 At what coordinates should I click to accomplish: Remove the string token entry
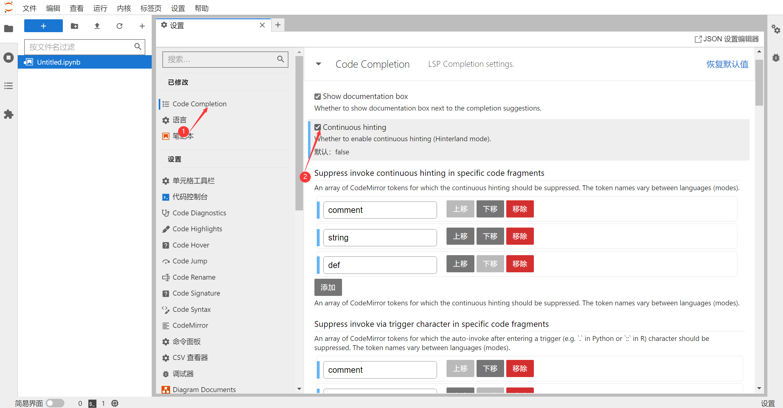pos(520,236)
